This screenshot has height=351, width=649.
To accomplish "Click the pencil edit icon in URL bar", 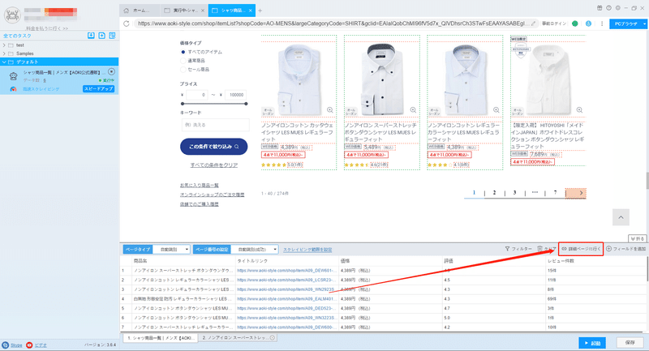I will pos(534,24).
